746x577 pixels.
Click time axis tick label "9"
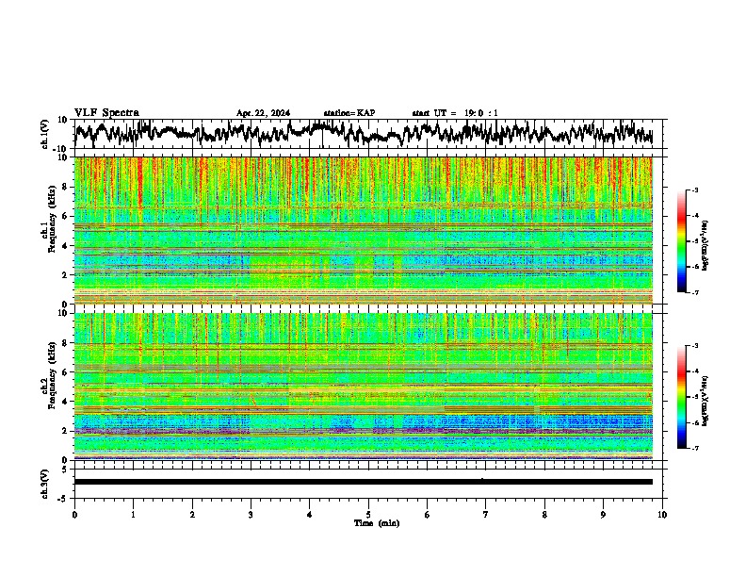click(603, 515)
